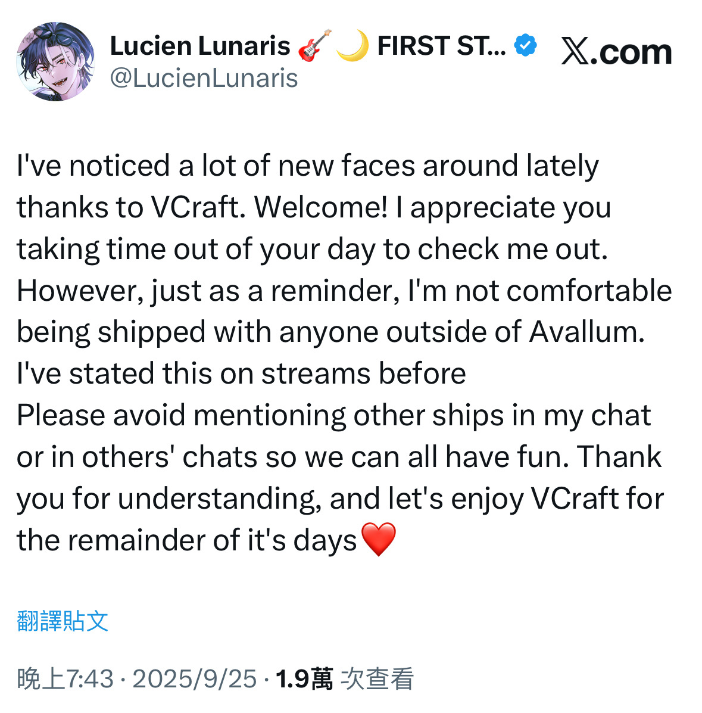This screenshot has height=713, width=702.
Task: Open the Lucien Lunaris display name
Action: [200, 46]
